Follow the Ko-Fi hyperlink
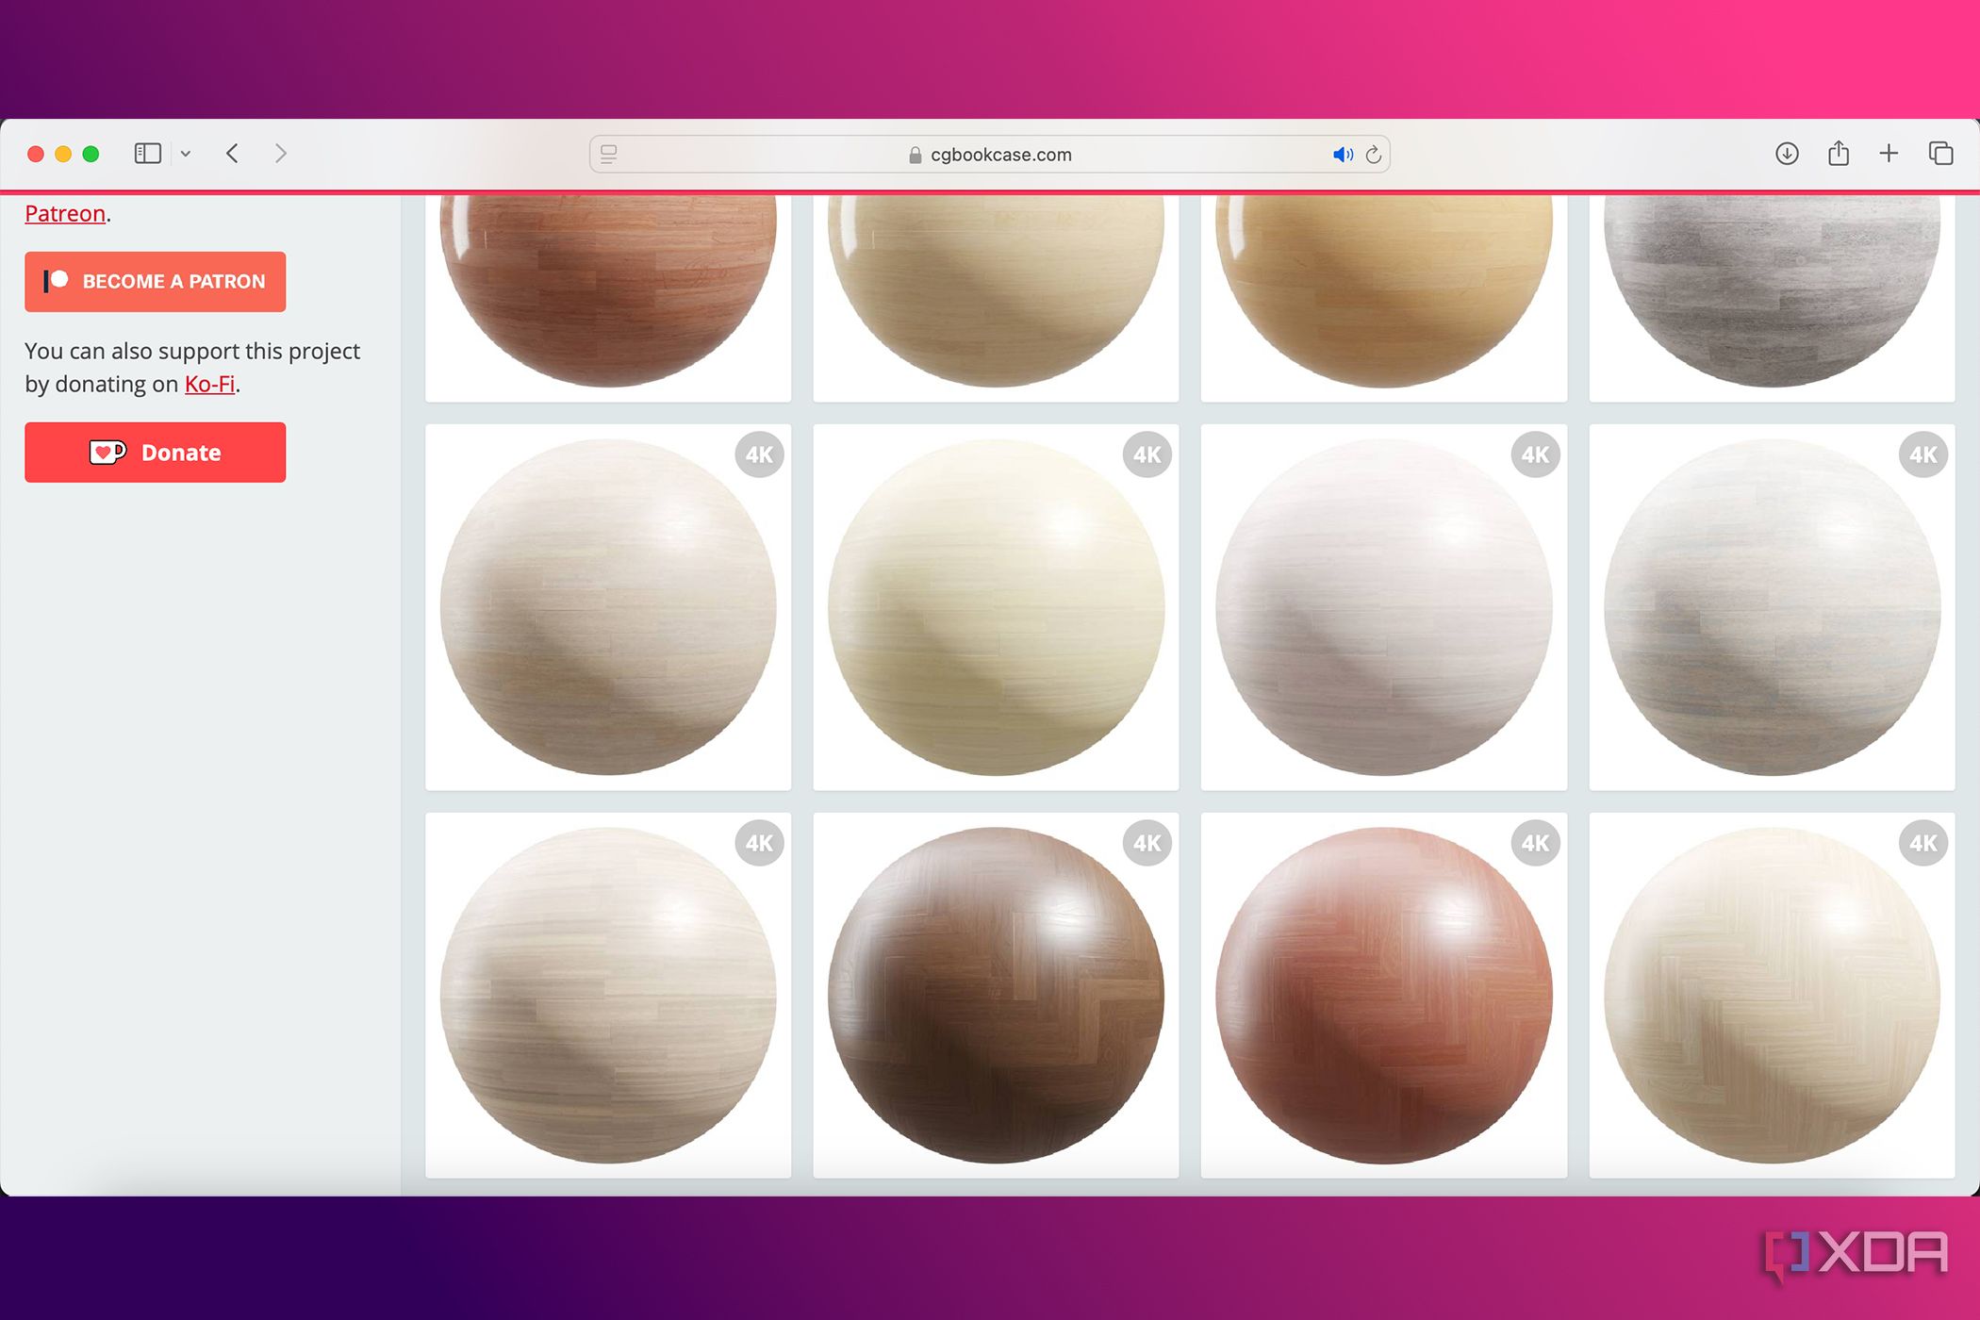The height and width of the screenshot is (1320, 1980). coord(209,384)
